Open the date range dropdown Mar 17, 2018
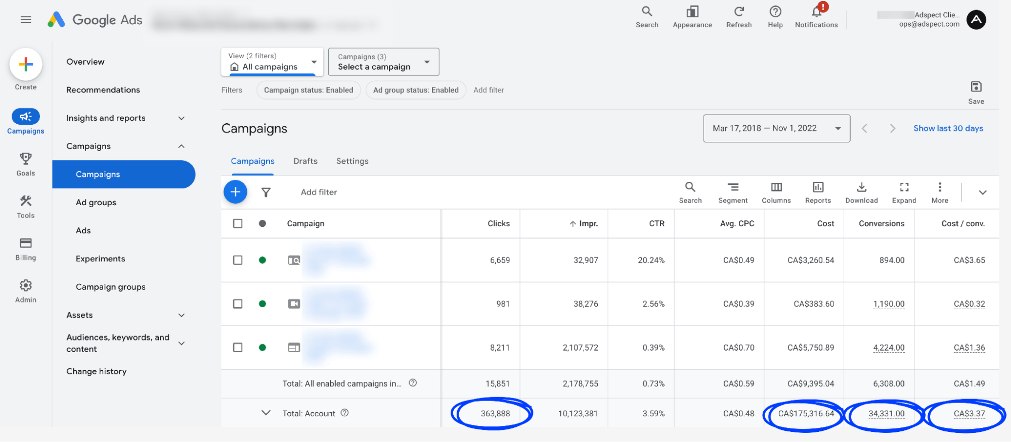 (x=776, y=128)
